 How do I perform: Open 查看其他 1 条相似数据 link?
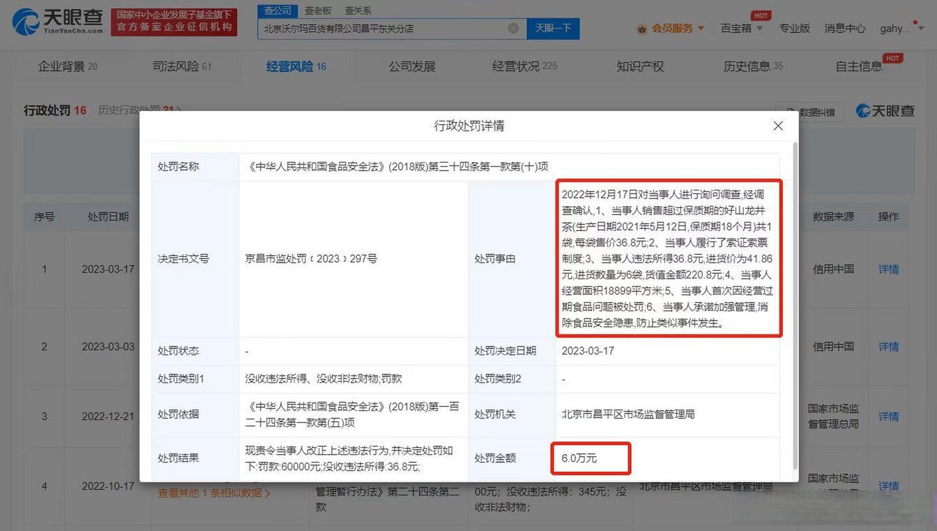pyautogui.click(x=214, y=493)
